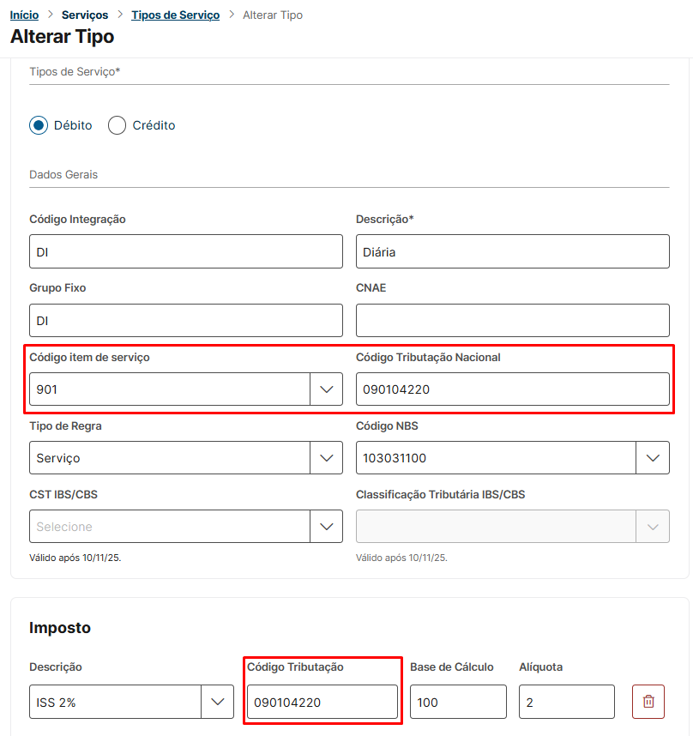693x736 pixels.
Task: Open Código item de serviço dropdown
Action: click(x=326, y=389)
